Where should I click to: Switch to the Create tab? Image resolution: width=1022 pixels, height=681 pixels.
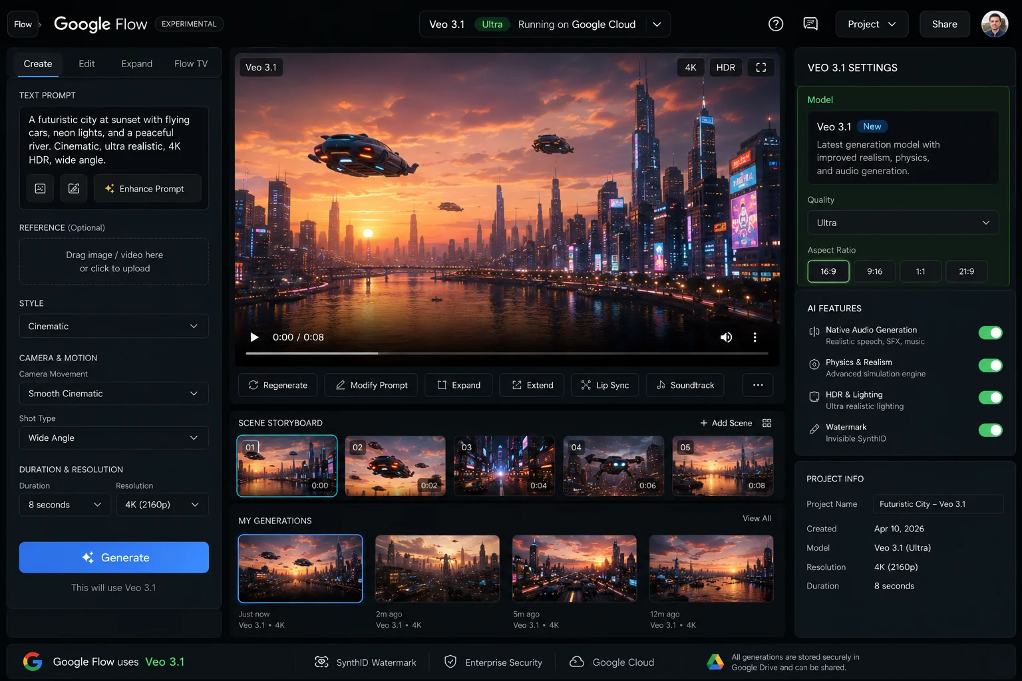click(38, 64)
